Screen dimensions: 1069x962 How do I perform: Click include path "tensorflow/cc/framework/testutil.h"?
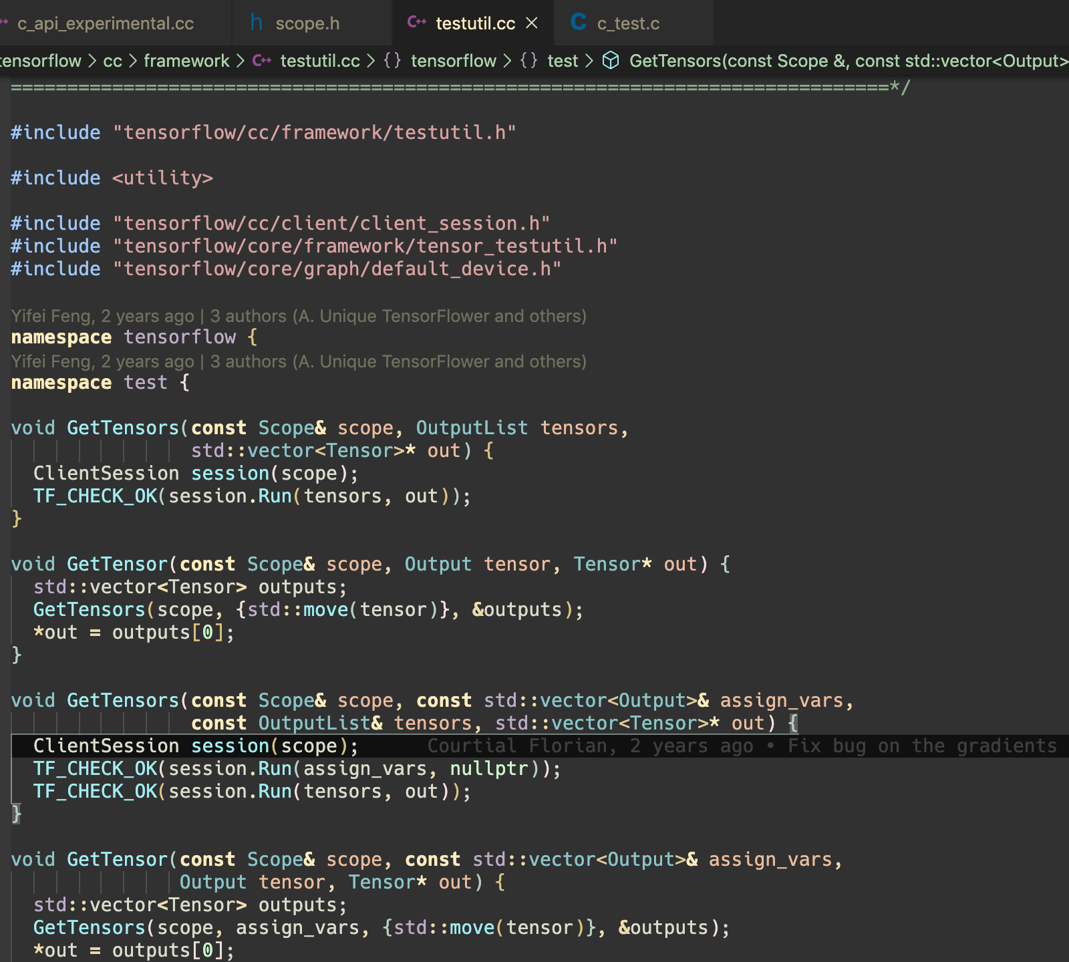click(x=314, y=132)
